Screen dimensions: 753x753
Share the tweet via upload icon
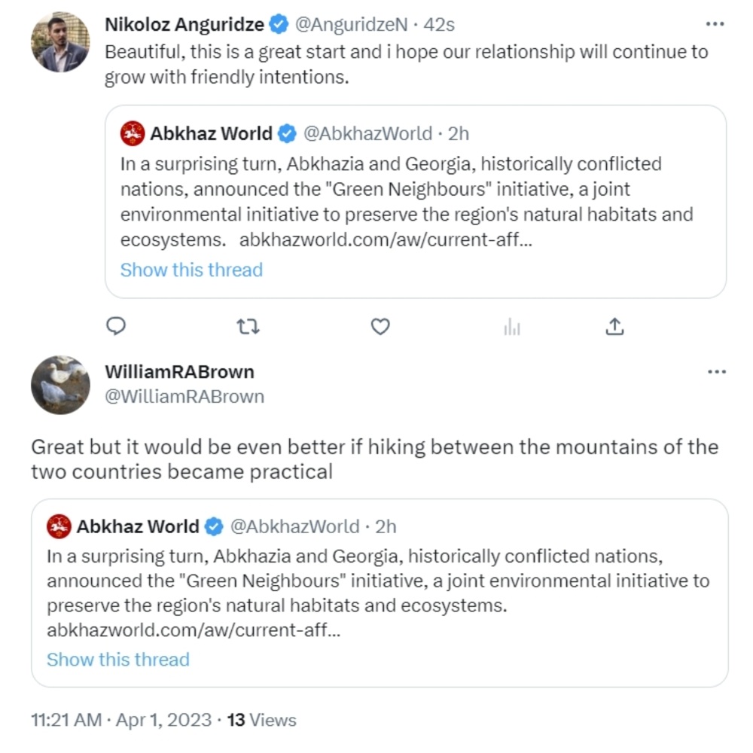click(614, 327)
